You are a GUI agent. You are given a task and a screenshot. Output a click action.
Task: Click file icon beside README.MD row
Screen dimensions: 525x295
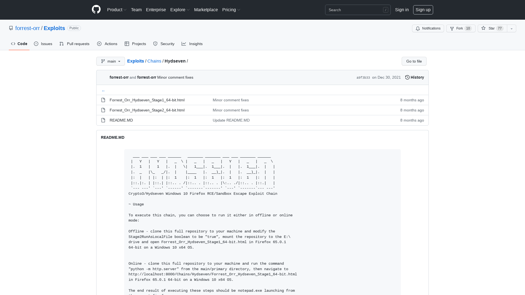pos(103,120)
